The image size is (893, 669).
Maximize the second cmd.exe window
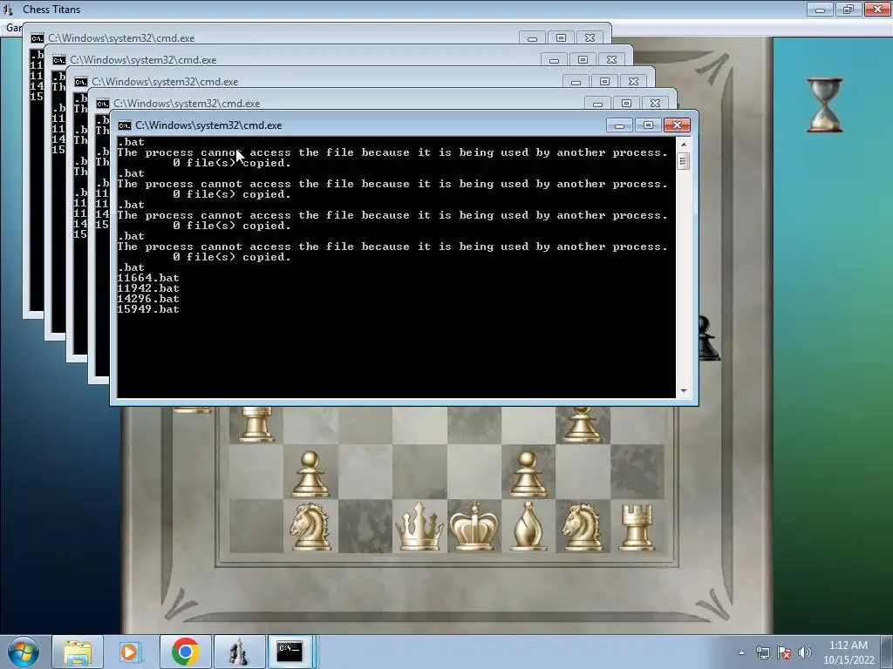pos(626,104)
